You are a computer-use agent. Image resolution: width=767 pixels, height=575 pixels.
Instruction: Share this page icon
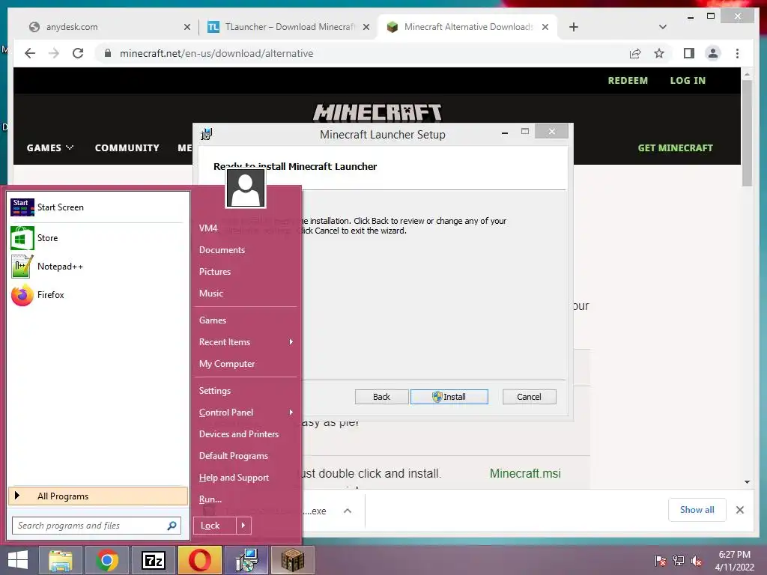[x=635, y=53]
